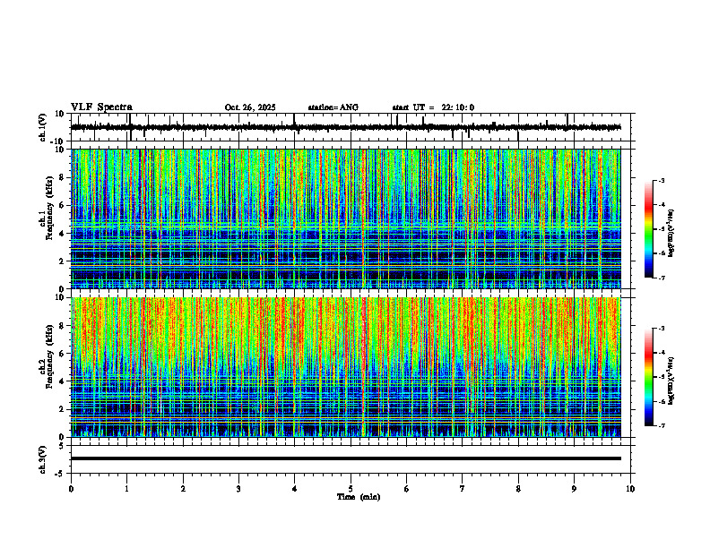Click the ch.2 color bar unit label
This screenshot has width=710, height=548.
tap(671, 381)
